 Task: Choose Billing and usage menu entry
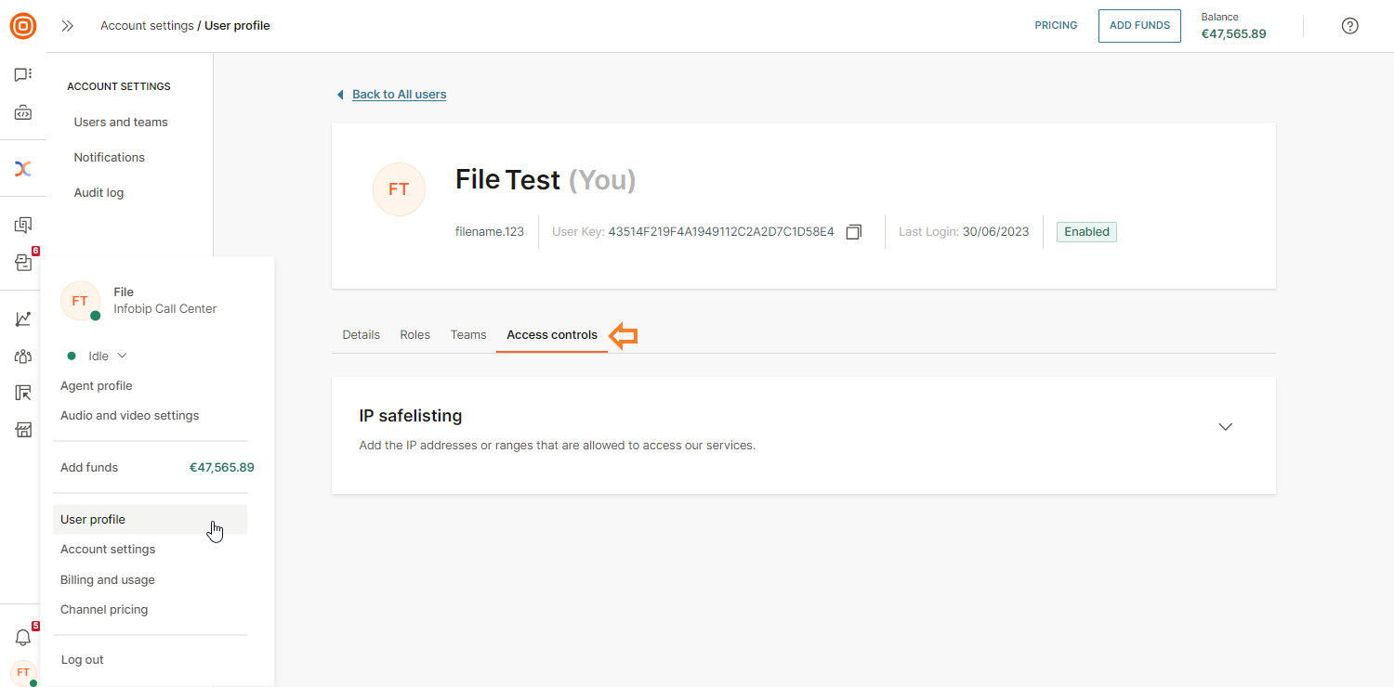108,580
